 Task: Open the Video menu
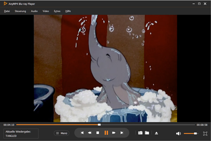[x=46, y=11]
